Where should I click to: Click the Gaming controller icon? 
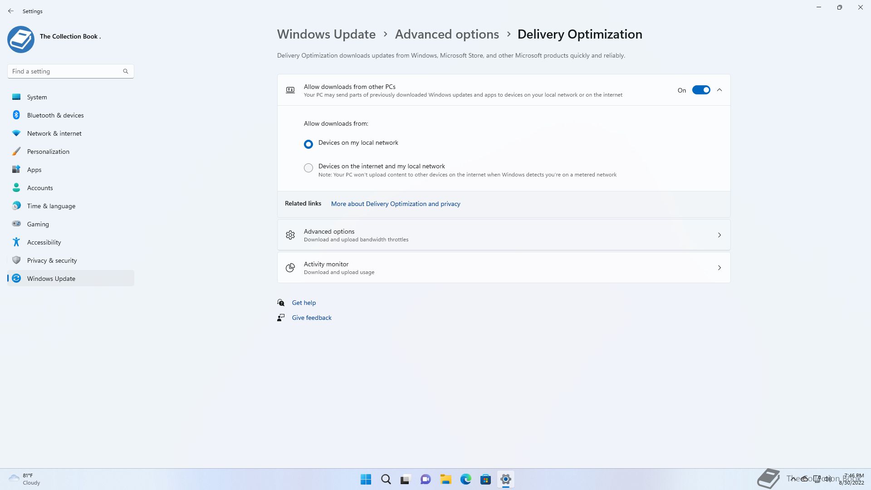[16, 224]
